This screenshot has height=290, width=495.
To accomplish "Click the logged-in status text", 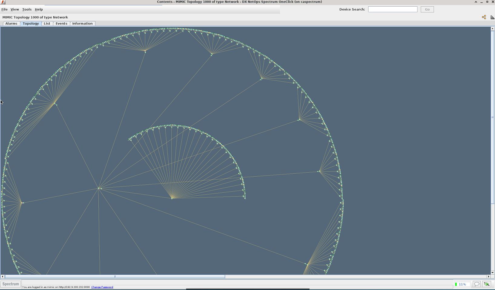I will [x=56, y=287].
